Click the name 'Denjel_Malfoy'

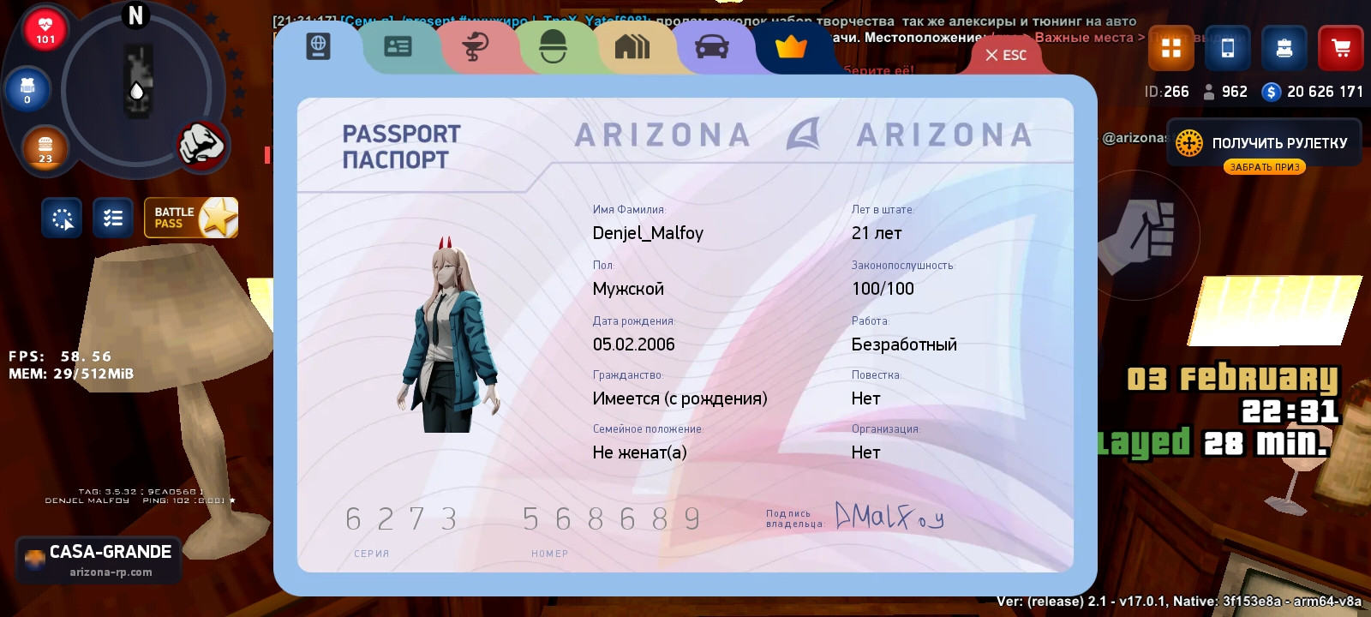coord(648,233)
